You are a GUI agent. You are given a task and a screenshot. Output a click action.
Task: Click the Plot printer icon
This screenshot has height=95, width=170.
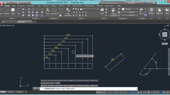[x=18, y=3]
